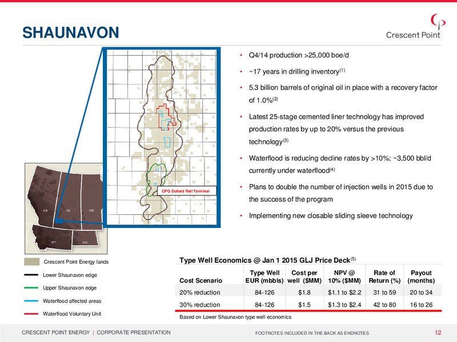
Task: Click the $1.5 cost per well cell
Action: click(304, 305)
